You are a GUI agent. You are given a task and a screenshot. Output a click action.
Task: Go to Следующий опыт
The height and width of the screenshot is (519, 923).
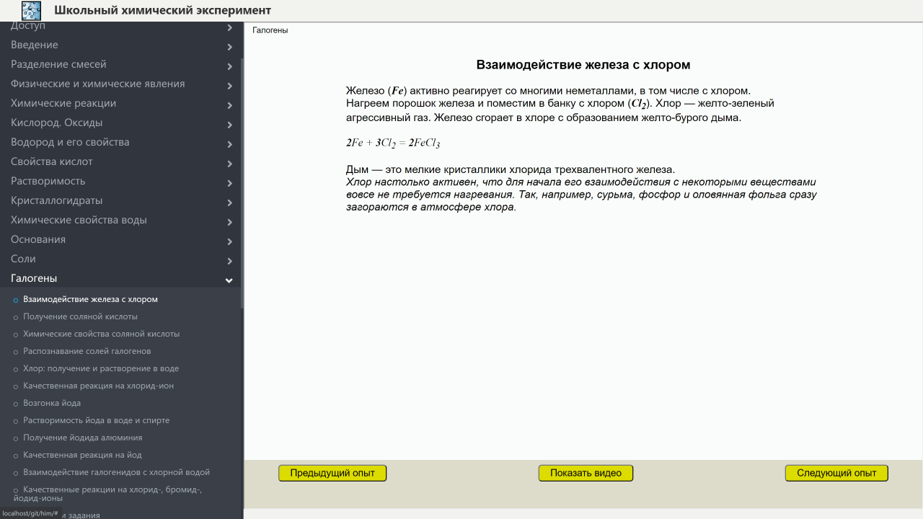click(x=836, y=473)
